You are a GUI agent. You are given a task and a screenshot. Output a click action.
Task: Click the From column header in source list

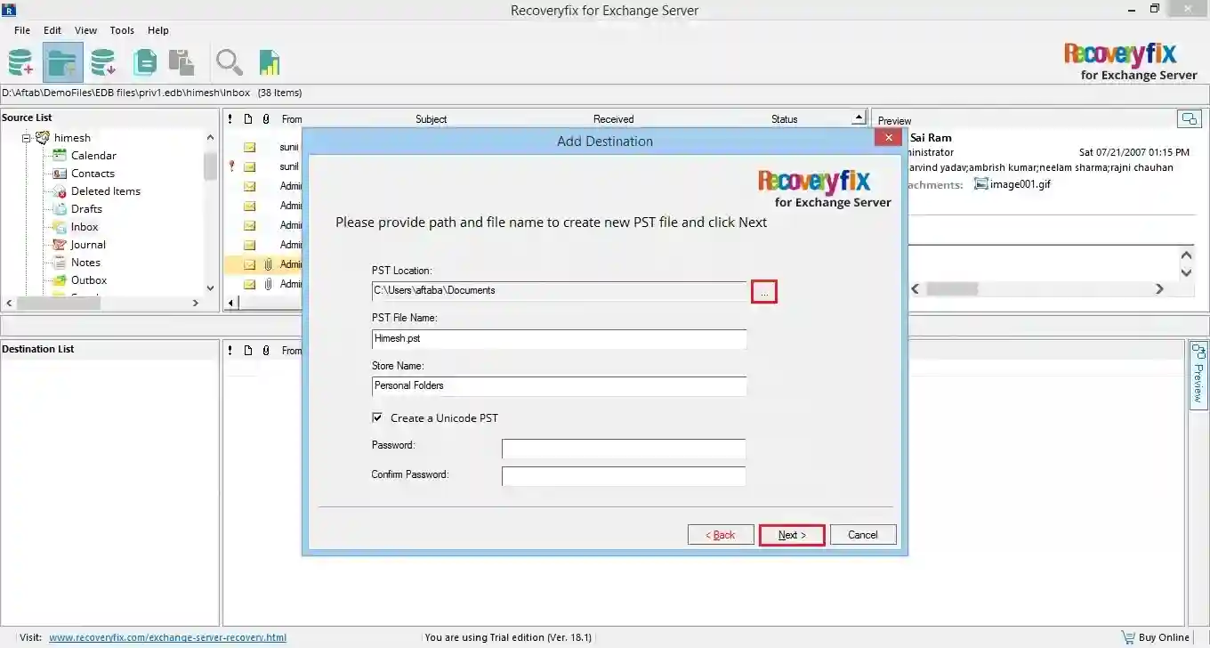click(292, 118)
